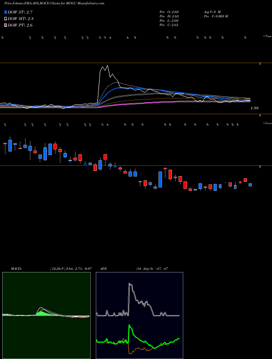Select the 'DOW PT: 2.6' legend text

(20, 25)
